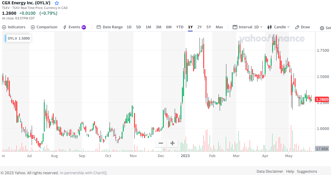Select the 1Y range

(x=190, y=27)
